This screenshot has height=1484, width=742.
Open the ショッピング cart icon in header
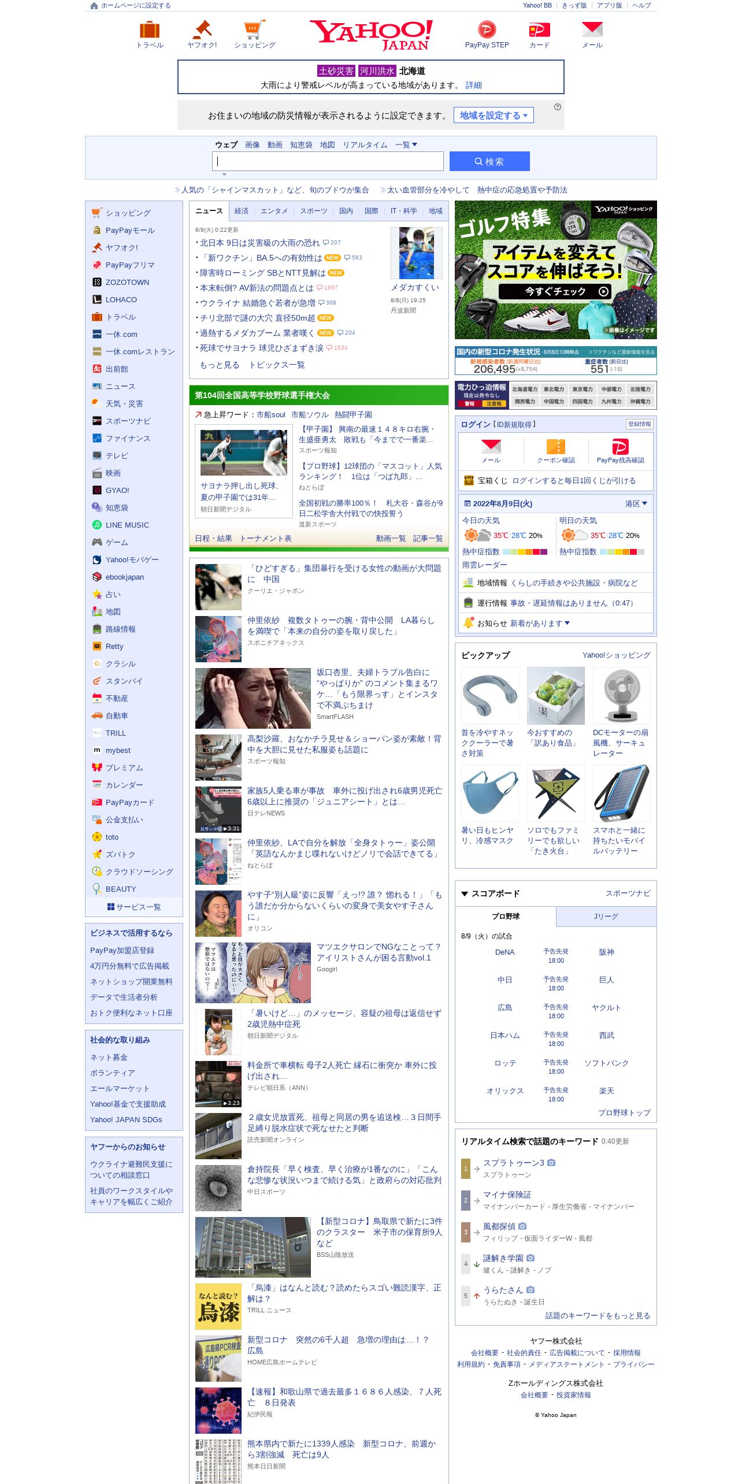coord(254,29)
